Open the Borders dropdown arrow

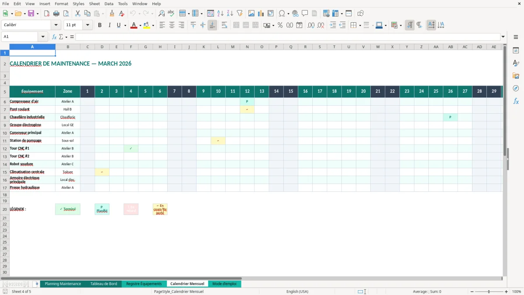point(359,25)
